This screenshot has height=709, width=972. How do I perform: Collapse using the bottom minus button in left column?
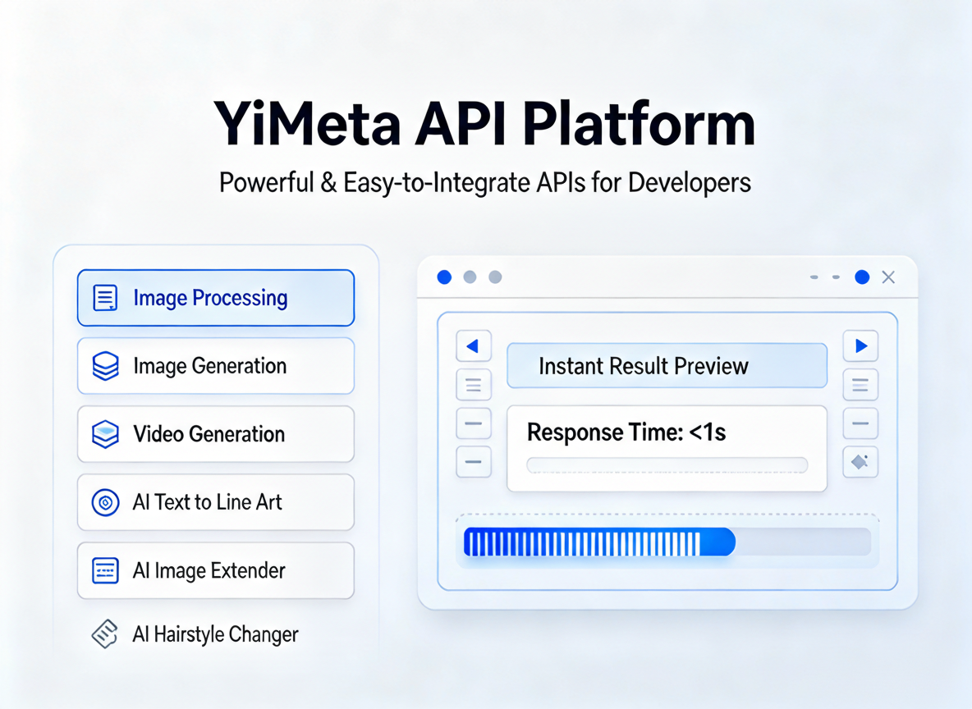coord(473,462)
